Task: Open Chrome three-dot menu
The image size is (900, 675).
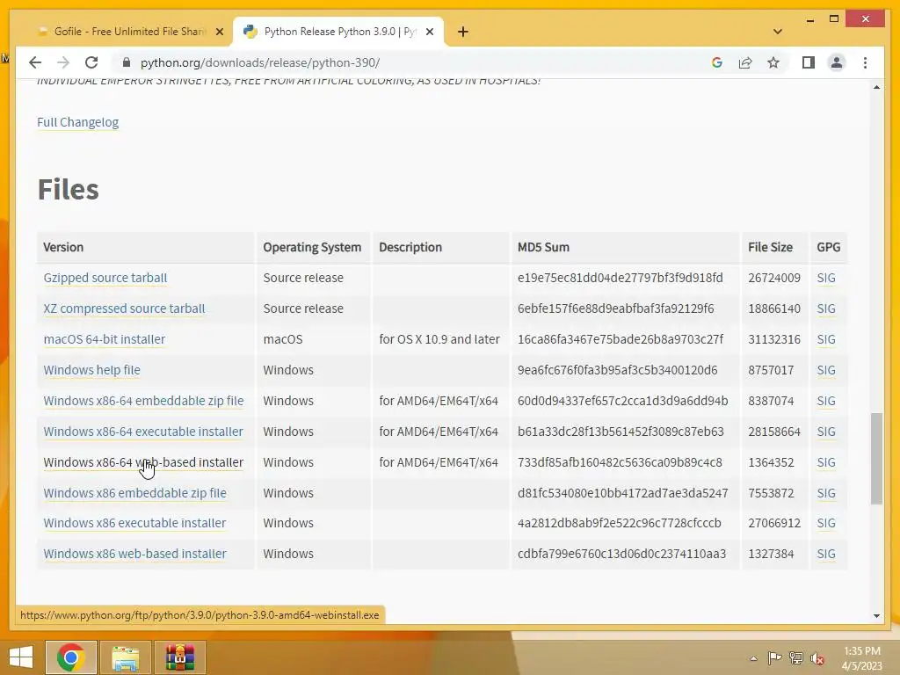Action: (865, 62)
